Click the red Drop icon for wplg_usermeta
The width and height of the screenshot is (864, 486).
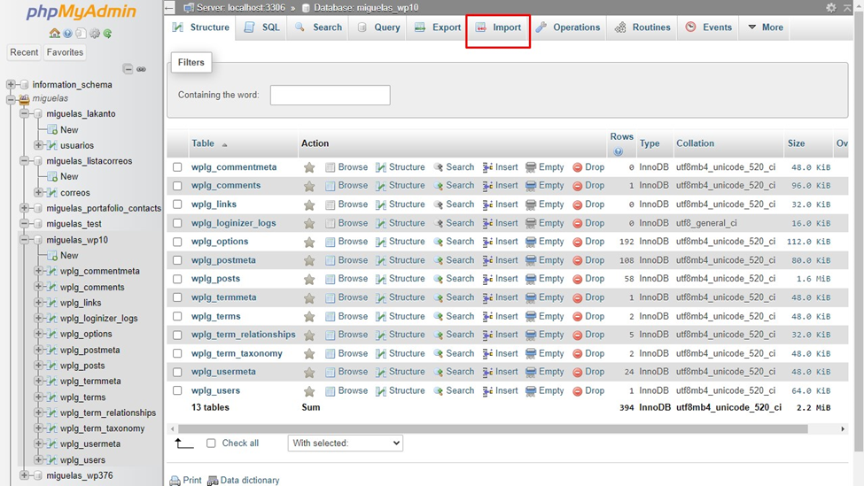[578, 372]
